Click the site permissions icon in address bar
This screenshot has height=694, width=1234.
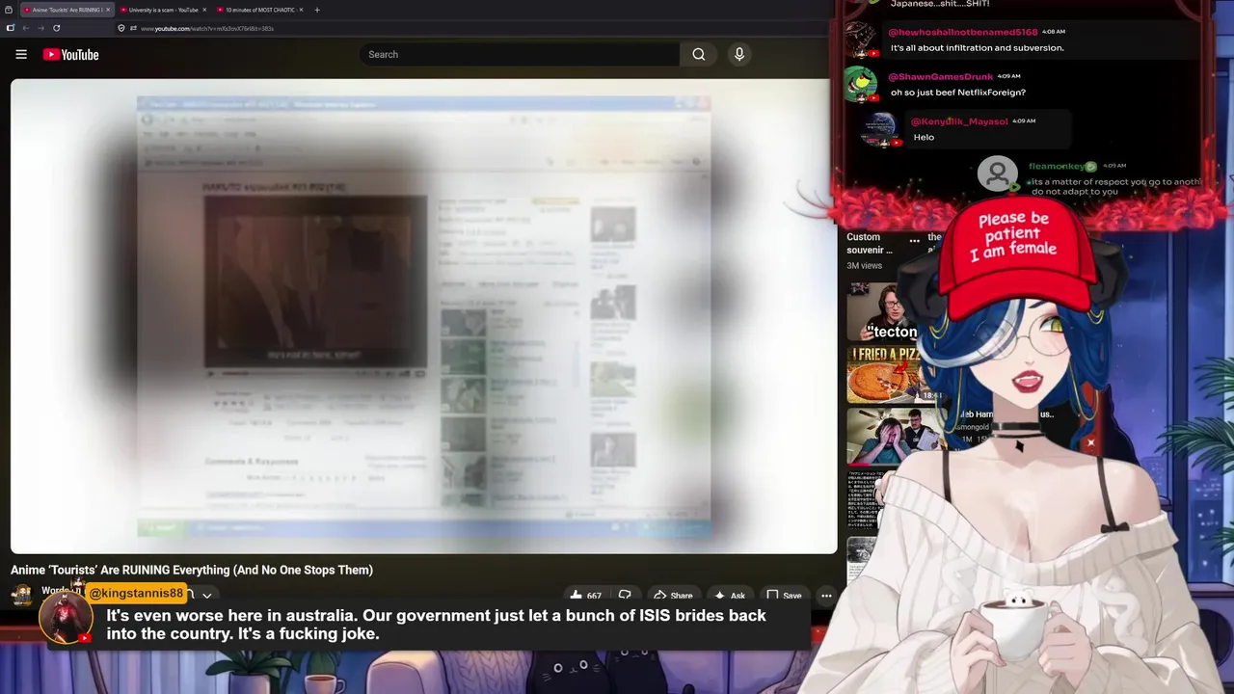tap(133, 28)
